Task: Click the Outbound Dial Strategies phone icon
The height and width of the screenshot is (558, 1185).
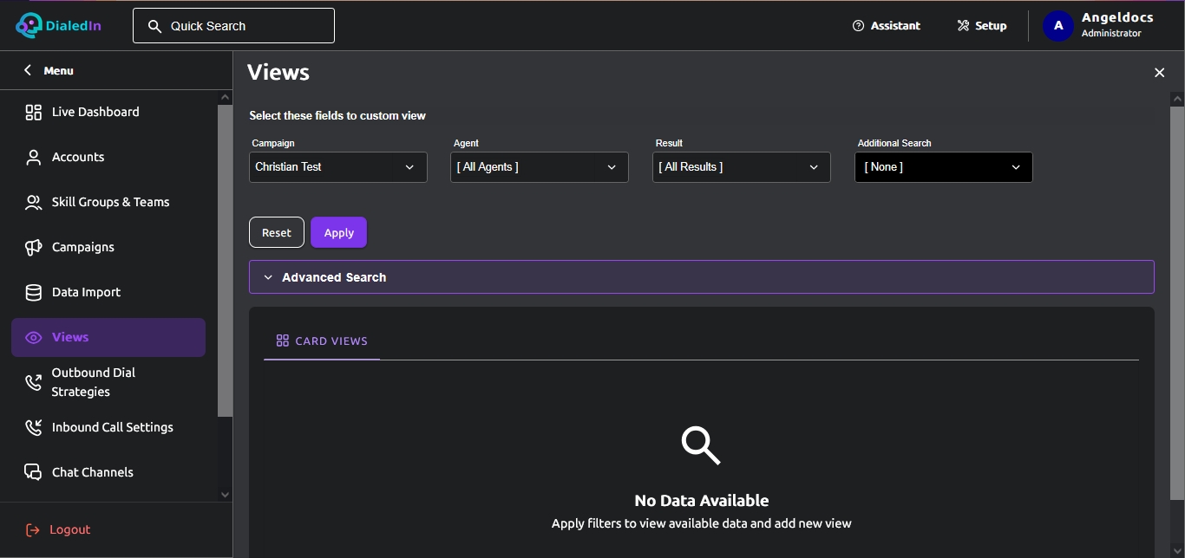Action: pos(33,382)
